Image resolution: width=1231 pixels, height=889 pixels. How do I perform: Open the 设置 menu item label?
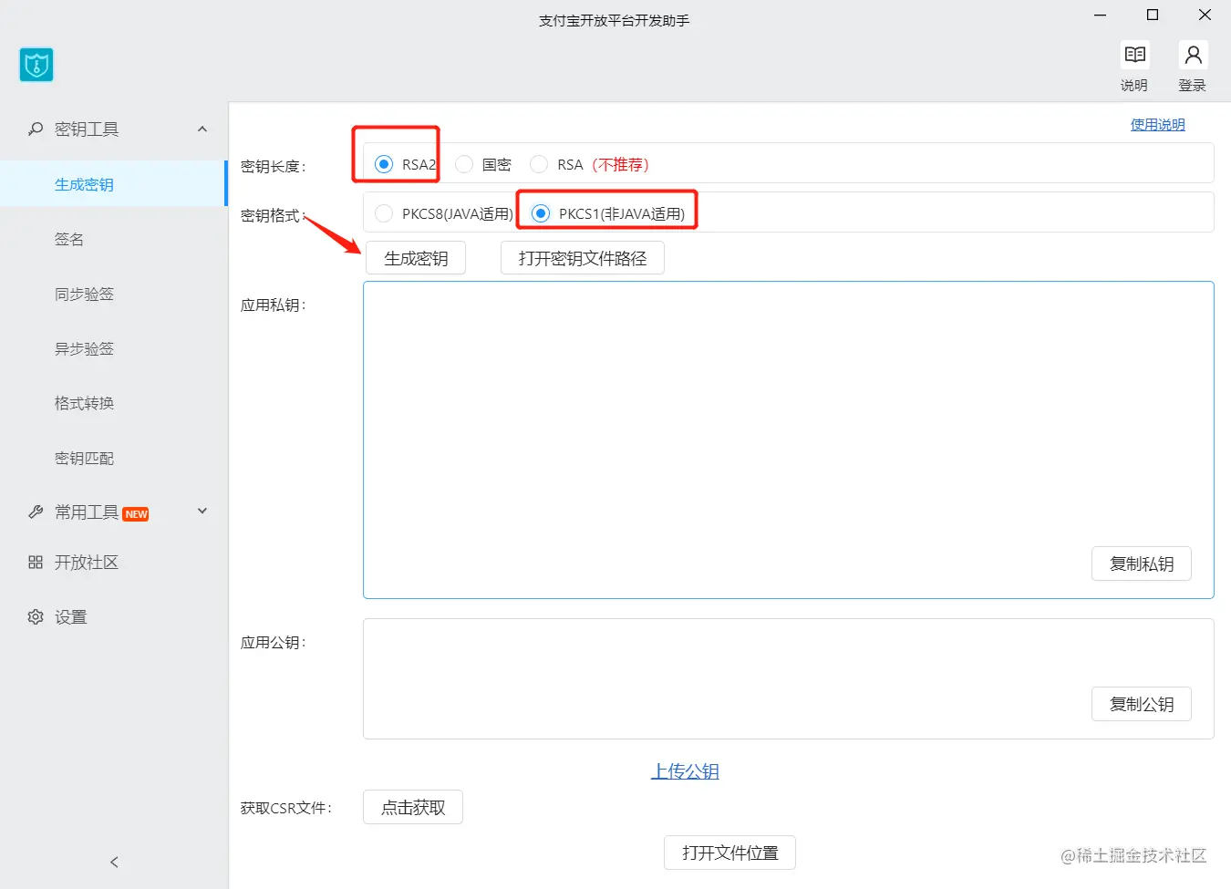pyautogui.click(x=71, y=617)
